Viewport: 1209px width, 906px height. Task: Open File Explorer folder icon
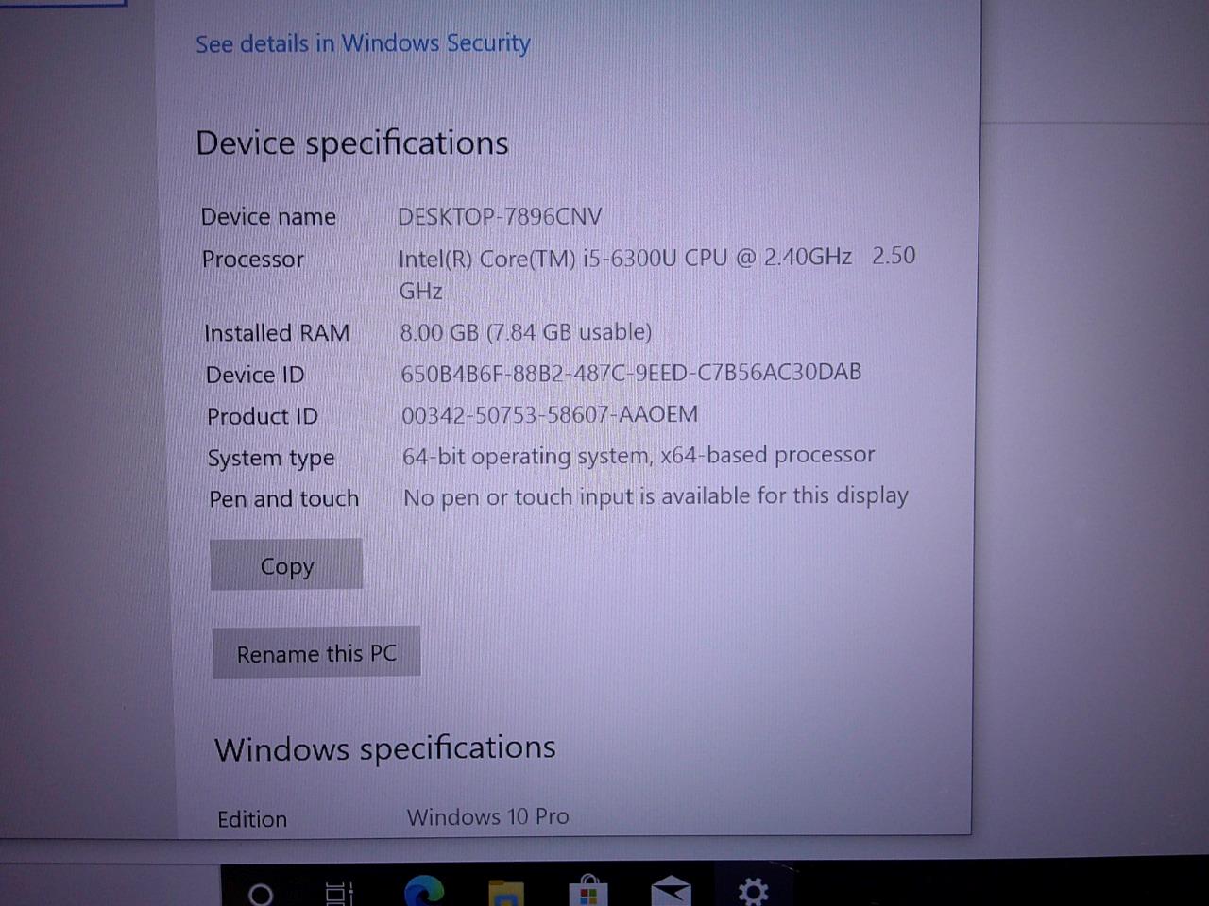(505, 893)
